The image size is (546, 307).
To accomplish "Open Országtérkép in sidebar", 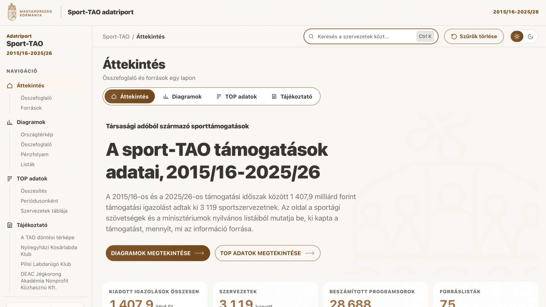I will (x=37, y=134).
